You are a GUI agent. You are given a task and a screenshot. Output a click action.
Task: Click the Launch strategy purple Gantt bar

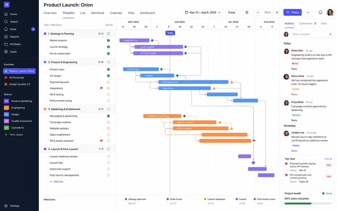pyautogui.click(x=159, y=47)
